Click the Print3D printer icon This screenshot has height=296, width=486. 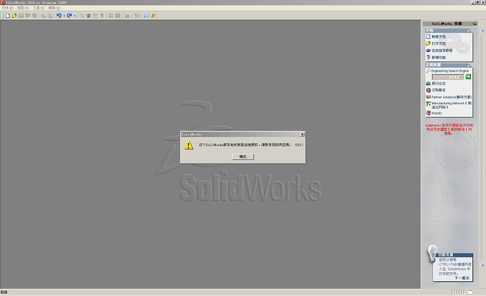click(428, 113)
